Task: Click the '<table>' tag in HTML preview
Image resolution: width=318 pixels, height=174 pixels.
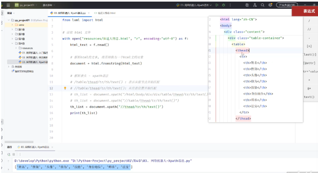Action: point(238,44)
